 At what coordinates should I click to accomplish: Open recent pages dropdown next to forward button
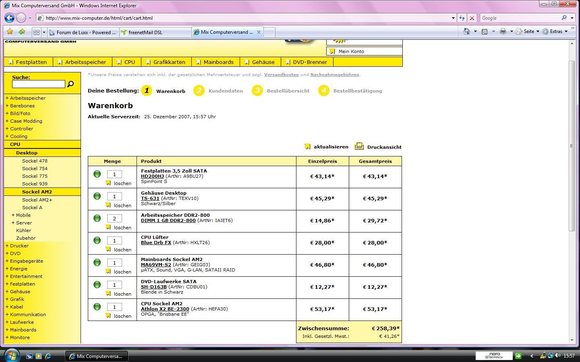tap(30, 18)
